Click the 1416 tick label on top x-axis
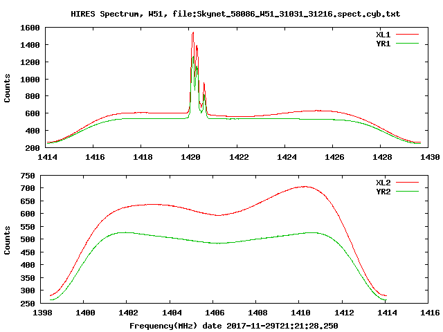Screen dimensions: 443x332 pos(95,157)
